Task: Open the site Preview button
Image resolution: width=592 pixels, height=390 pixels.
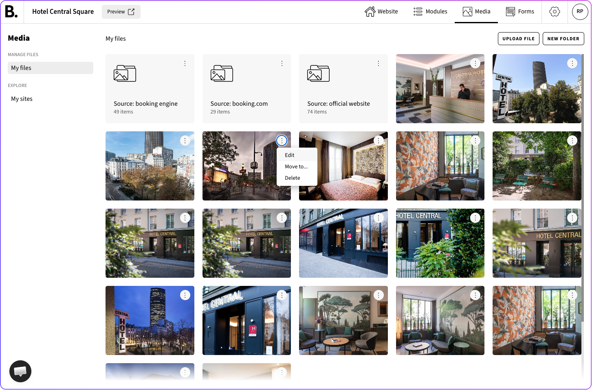Action: 121,12
